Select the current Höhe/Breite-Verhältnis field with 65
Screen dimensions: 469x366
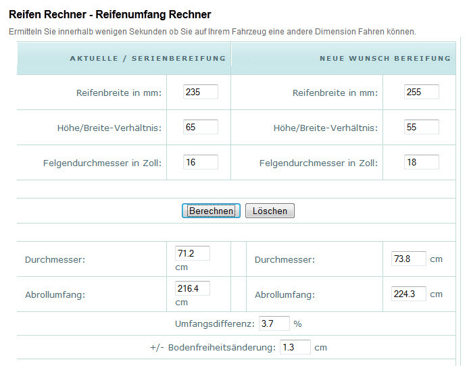coord(200,127)
